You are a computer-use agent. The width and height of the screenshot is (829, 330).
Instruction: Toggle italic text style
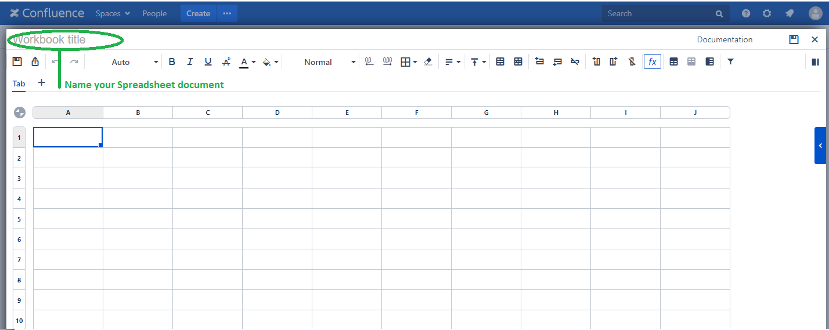190,62
